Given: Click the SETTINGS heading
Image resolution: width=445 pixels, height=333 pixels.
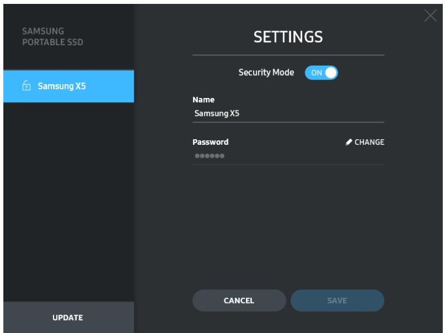Looking at the screenshot, I should point(288,37).
